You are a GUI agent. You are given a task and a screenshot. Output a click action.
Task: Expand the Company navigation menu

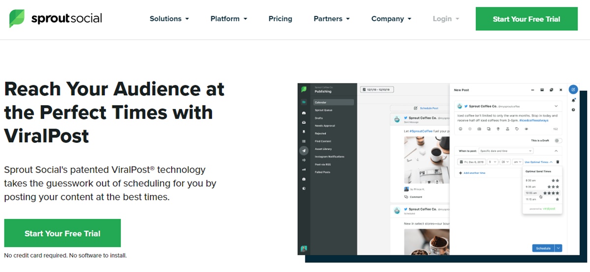[391, 19]
